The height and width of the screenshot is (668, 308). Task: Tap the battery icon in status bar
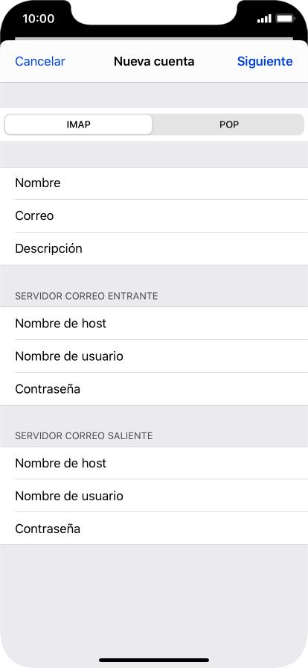click(285, 19)
